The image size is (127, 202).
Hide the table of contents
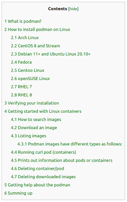73,9
